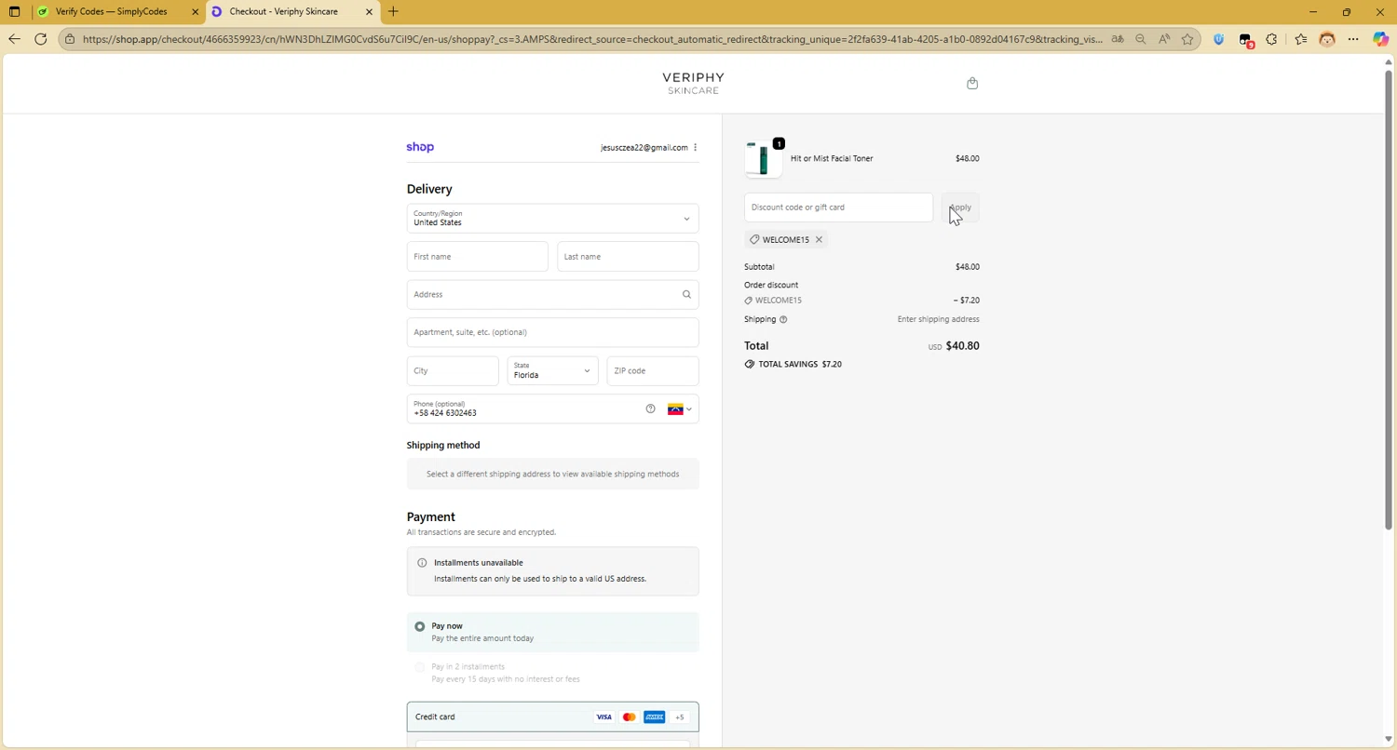This screenshot has height=750, width=1397.
Task: Switch to the Verify Codes SimplyCodes tab
Action: [112, 12]
